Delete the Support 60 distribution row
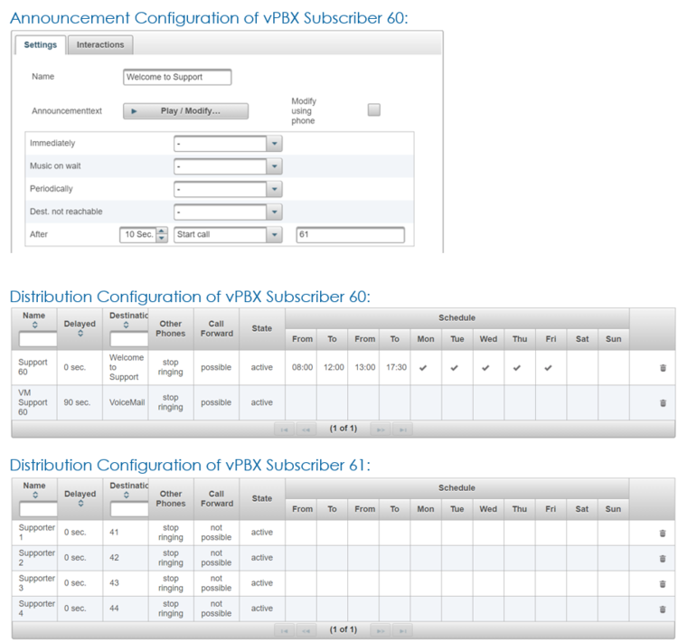The image size is (678, 642). coord(663,368)
